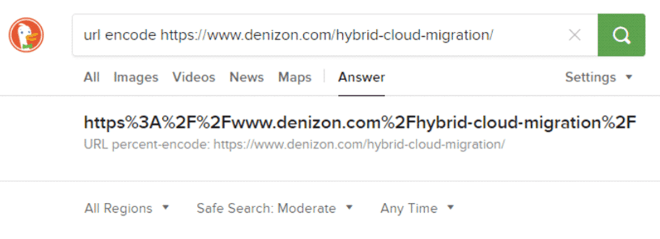Viewport: 660px width, 239px height.
Task: Click the arrow beside Safe Search: Moderate
Action: [349, 208]
